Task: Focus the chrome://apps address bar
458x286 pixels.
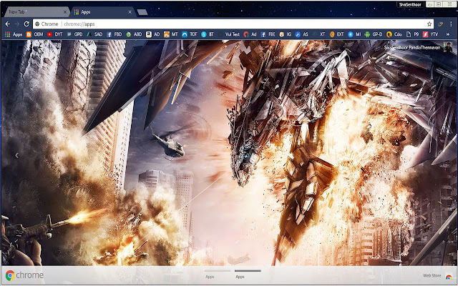Action: point(233,24)
